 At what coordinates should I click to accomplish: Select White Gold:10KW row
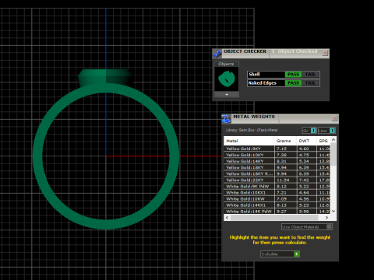[x=277, y=199]
